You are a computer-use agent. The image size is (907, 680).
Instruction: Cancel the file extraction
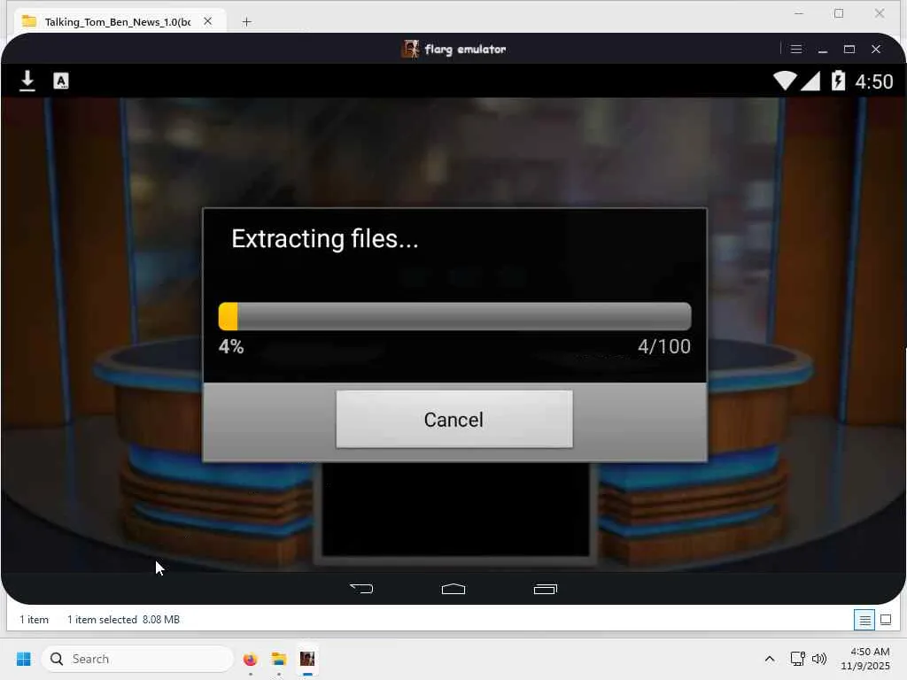click(454, 419)
